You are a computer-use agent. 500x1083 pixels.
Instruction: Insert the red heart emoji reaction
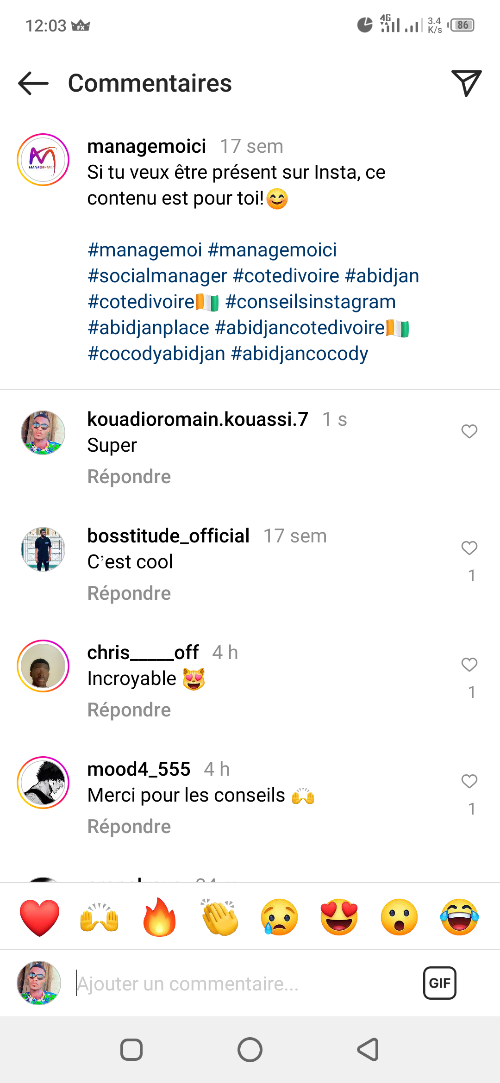[40, 917]
